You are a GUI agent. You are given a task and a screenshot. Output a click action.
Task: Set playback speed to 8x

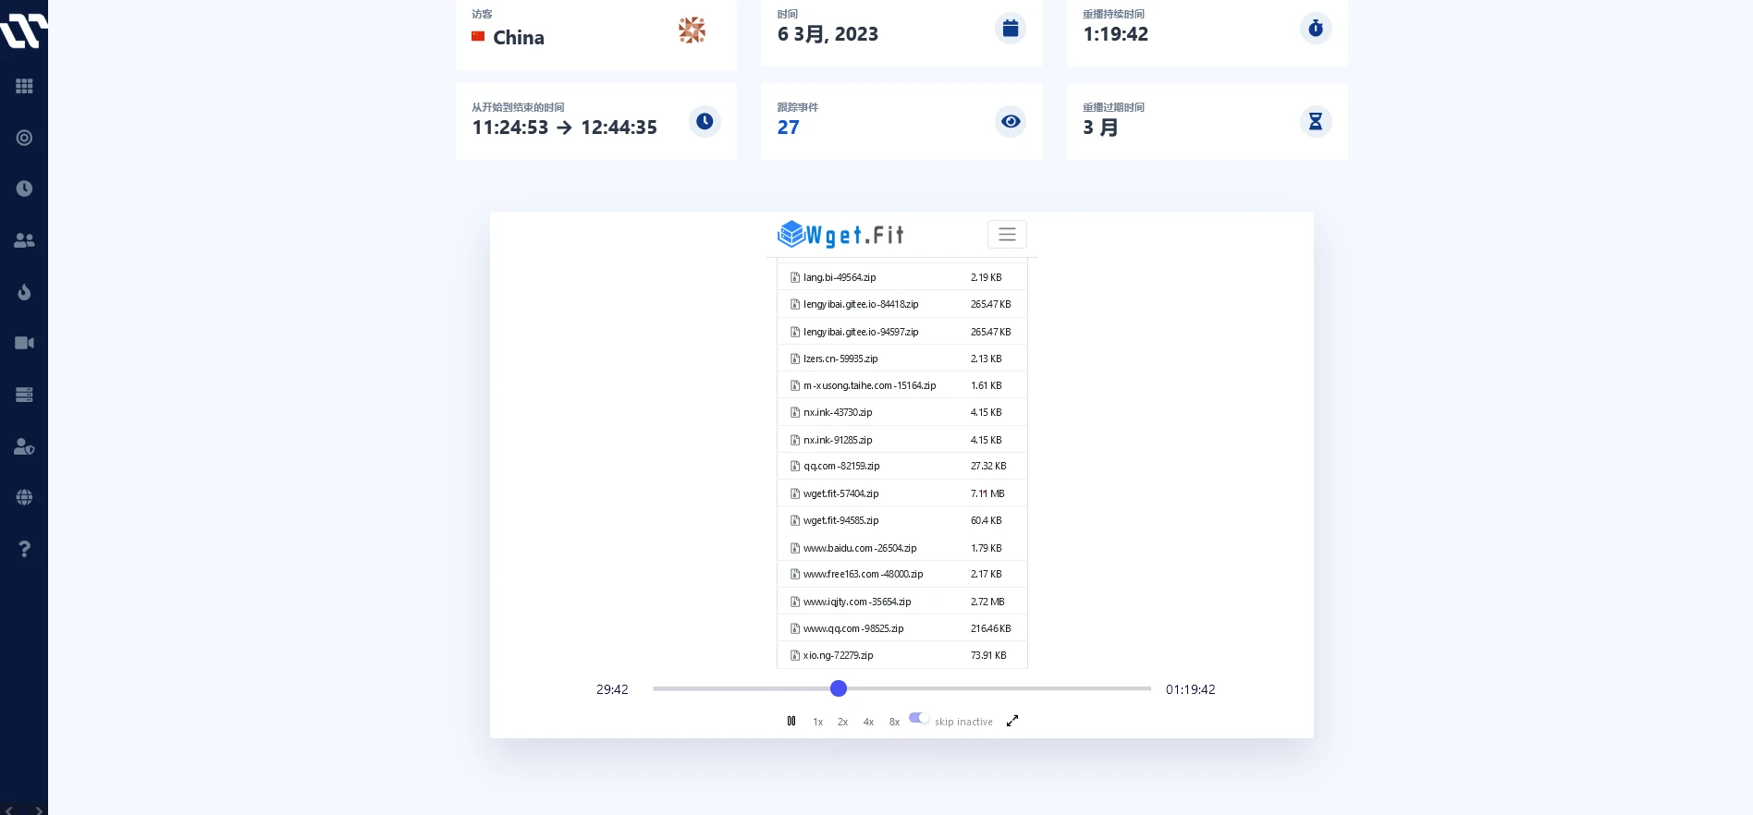(x=894, y=722)
